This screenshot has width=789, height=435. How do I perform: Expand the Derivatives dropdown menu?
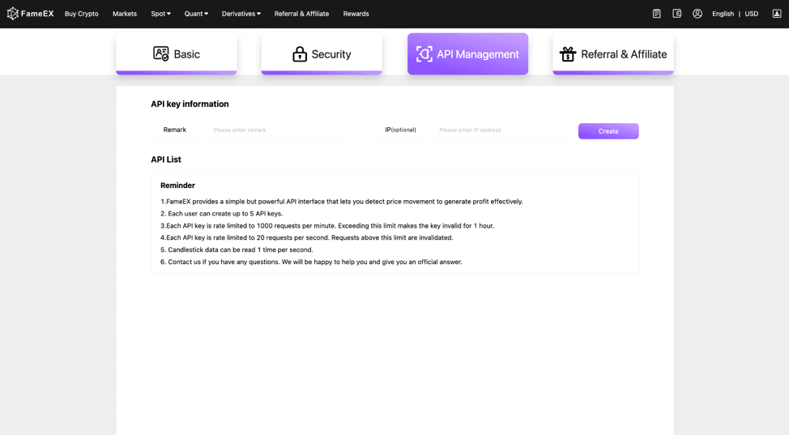241,14
